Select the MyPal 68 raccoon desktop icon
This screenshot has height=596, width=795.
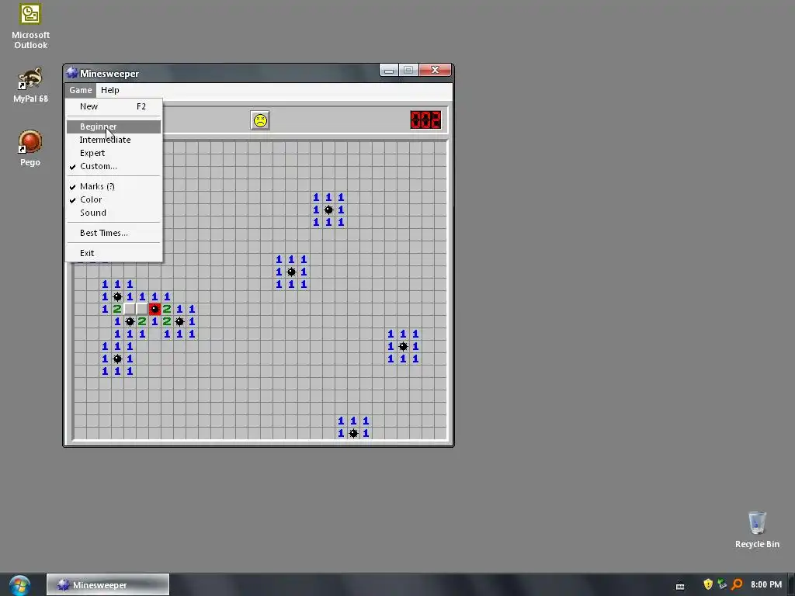pos(30,85)
